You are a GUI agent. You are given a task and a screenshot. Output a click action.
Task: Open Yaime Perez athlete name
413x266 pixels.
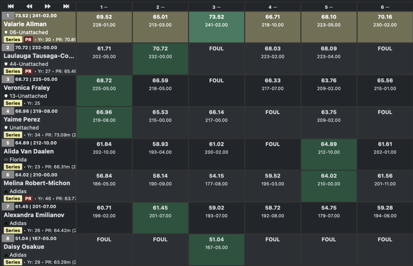coord(22,119)
